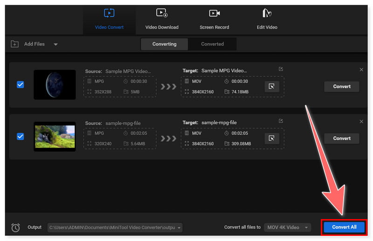Switch to the Screen Record tab
373x241 pixels.
point(214,19)
